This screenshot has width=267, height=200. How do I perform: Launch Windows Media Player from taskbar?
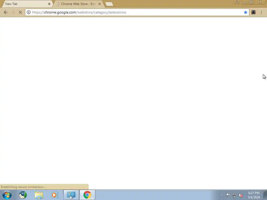pyautogui.click(x=55, y=195)
